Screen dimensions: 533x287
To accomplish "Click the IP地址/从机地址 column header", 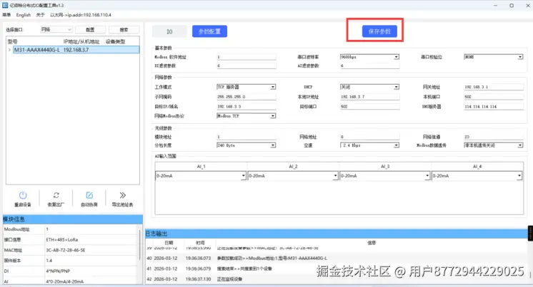I will [81, 42].
